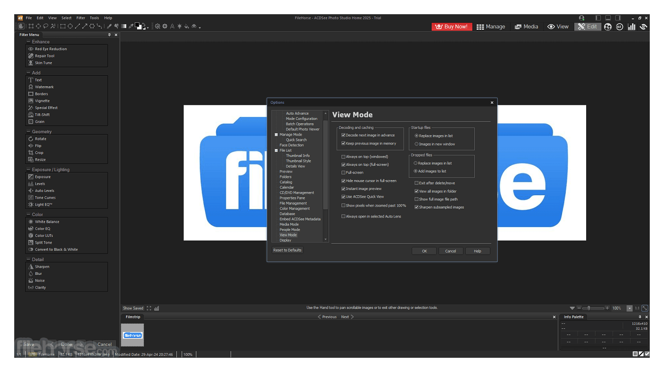This screenshot has width=664, height=372.
Task: Open the Tilt-Shift filter
Action: pyautogui.click(x=42, y=115)
